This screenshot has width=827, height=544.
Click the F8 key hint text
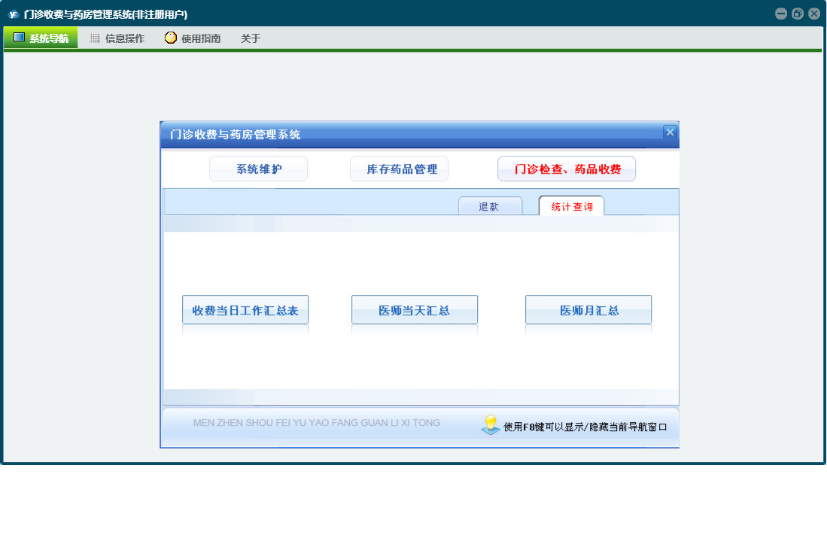(585, 427)
